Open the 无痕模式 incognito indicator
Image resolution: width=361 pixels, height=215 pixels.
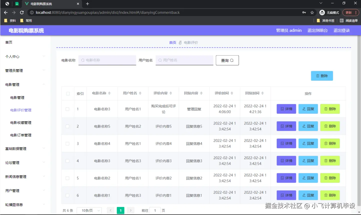[329, 12]
